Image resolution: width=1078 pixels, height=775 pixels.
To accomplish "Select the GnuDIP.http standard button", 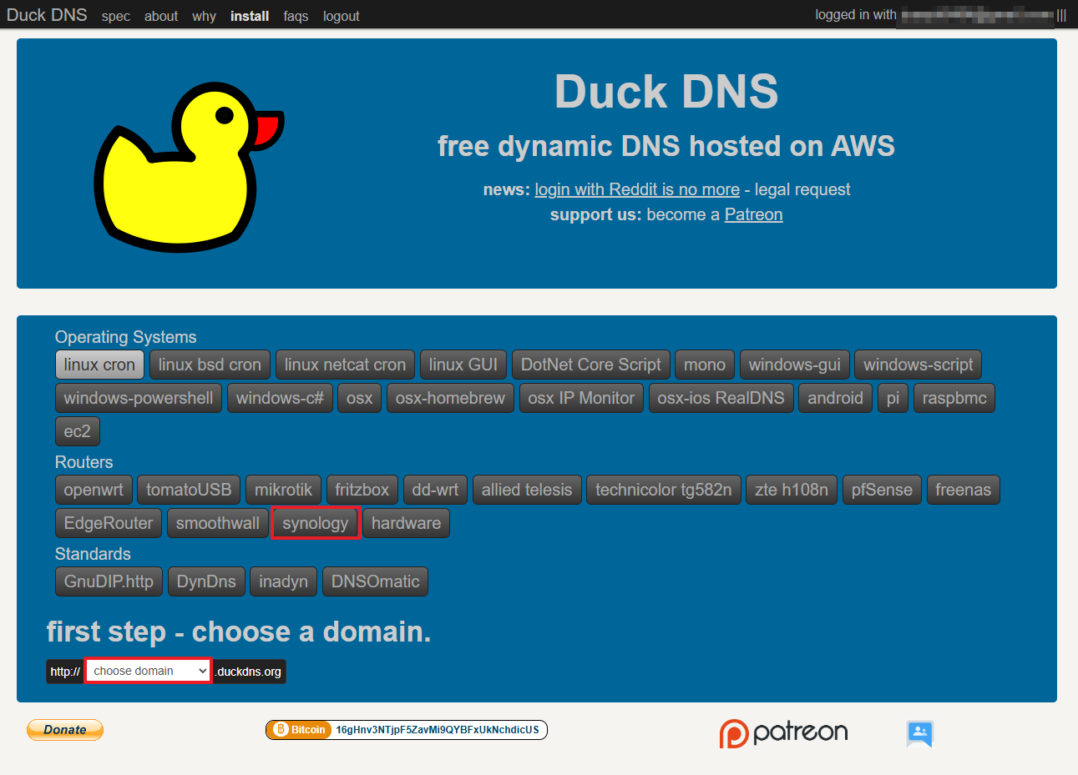I will tap(109, 581).
